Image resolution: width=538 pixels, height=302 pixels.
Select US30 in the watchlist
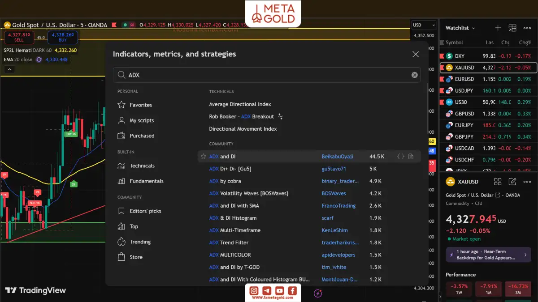(489, 102)
